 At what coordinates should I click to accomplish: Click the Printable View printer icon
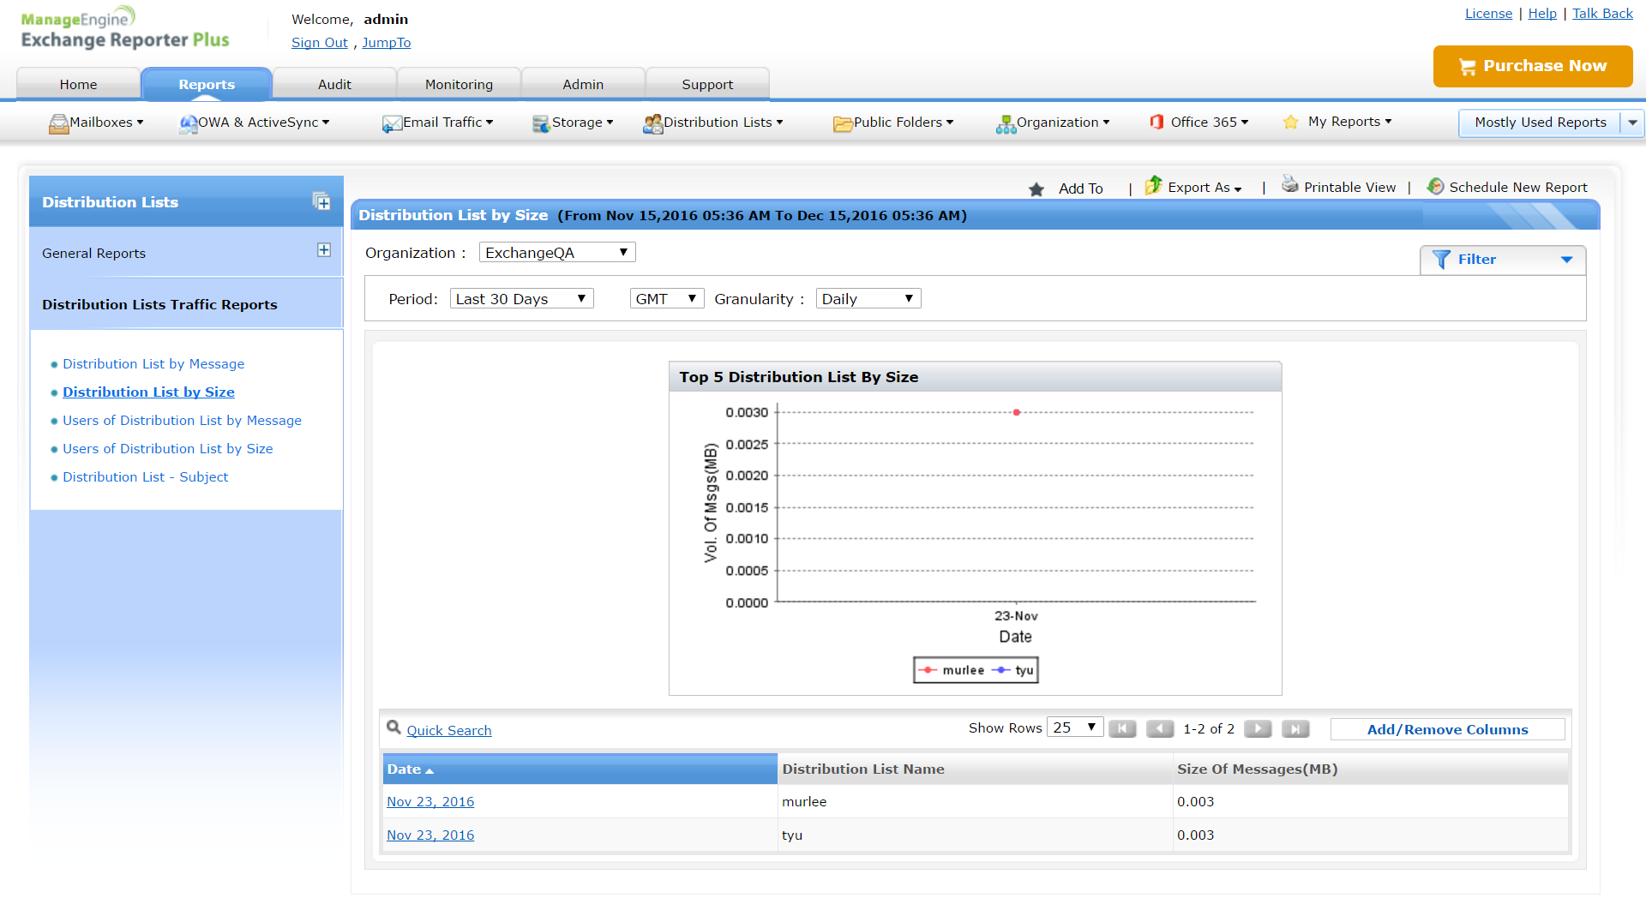click(1289, 184)
